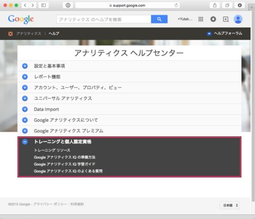Go forward with Safari's forward arrow
Viewport: 255px width, 219px height.
33,5
